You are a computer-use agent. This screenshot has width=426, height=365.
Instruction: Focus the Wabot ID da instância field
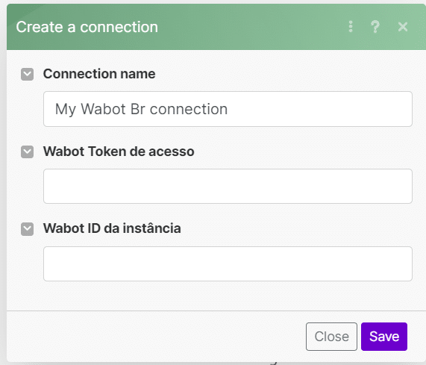pyautogui.click(x=228, y=263)
